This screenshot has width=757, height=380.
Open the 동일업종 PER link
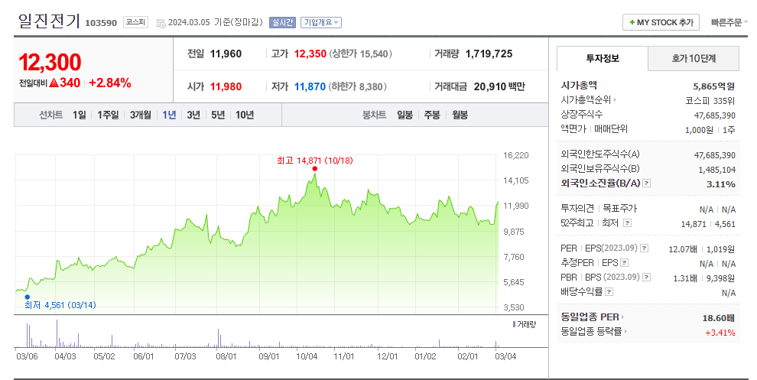pos(592,317)
